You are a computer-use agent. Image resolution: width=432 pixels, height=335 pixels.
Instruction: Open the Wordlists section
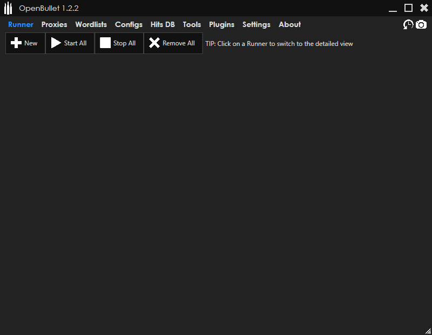point(91,24)
